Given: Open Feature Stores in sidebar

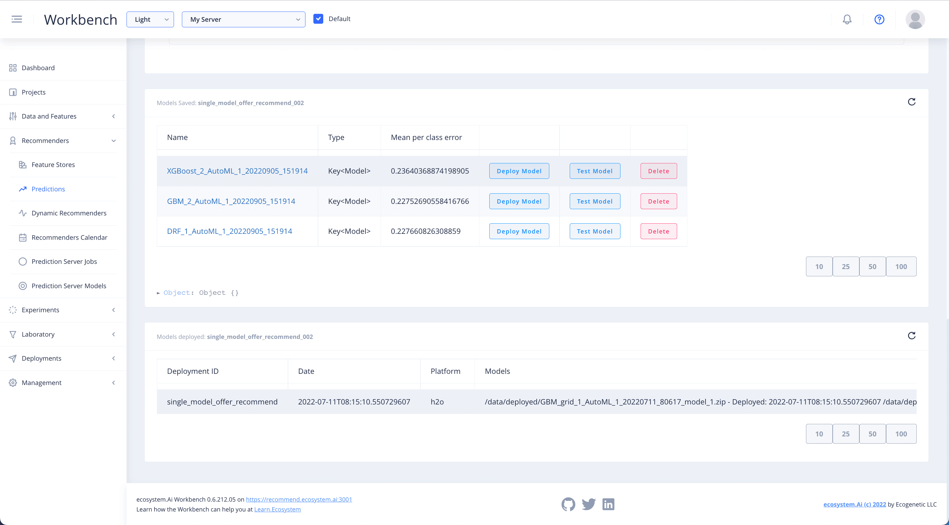Looking at the screenshot, I should pyautogui.click(x=53, y=165).
